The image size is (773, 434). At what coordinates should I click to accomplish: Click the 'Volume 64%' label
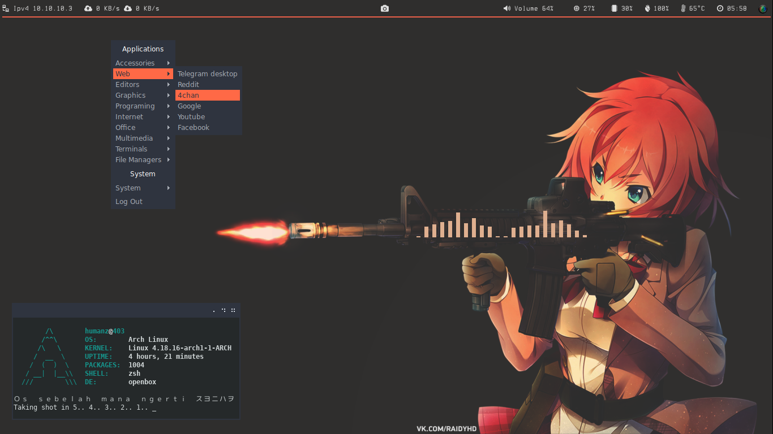534,8
